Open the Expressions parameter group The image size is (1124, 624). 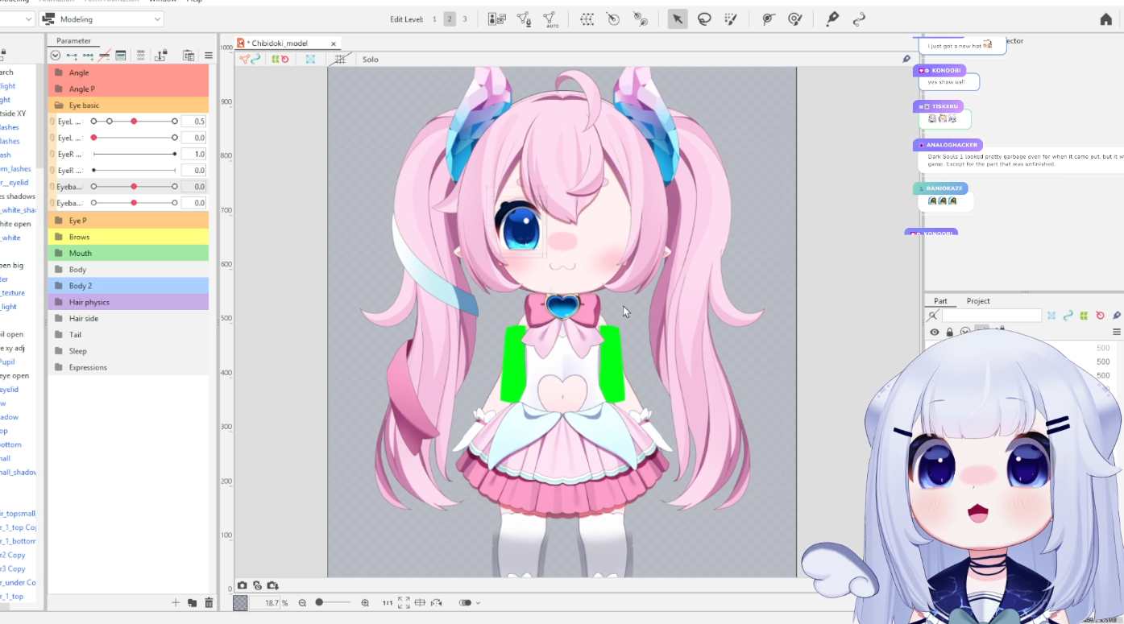click(x=128, y=367)
